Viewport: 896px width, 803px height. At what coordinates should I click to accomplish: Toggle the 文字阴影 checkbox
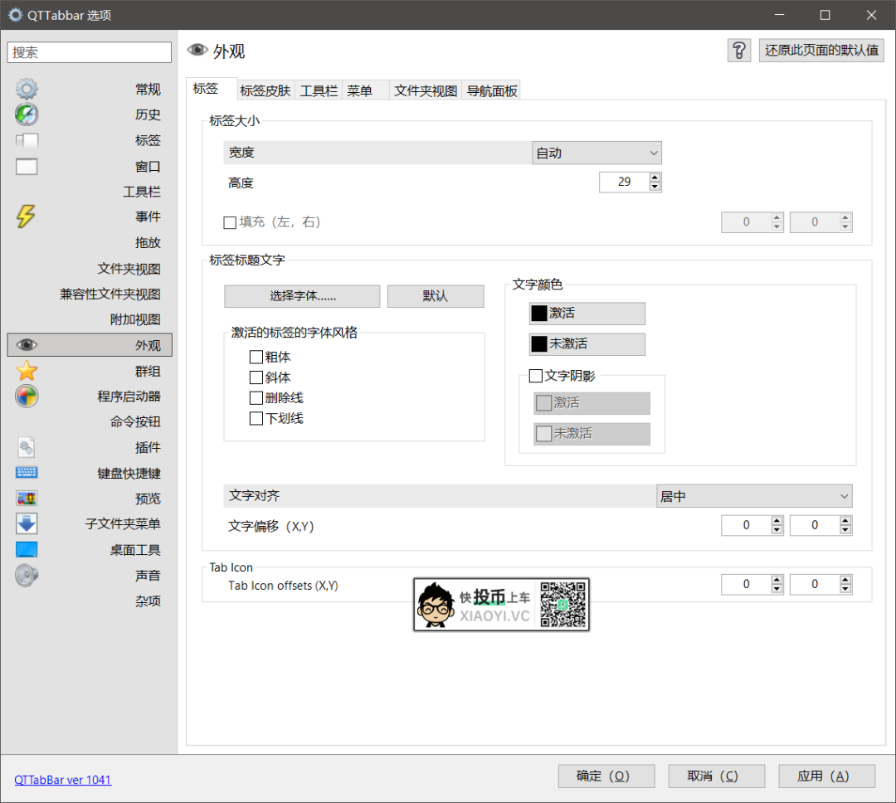coord(536,376)
